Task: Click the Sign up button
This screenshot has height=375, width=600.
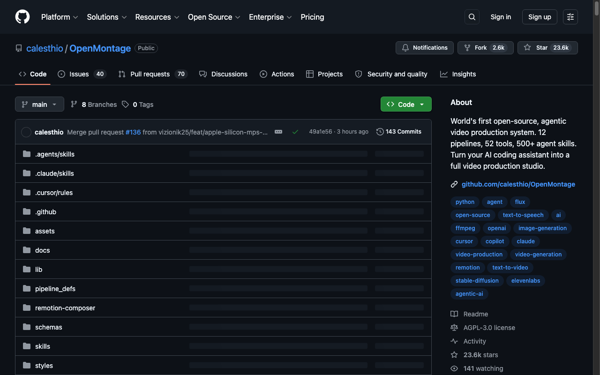Action: point(540,17)
